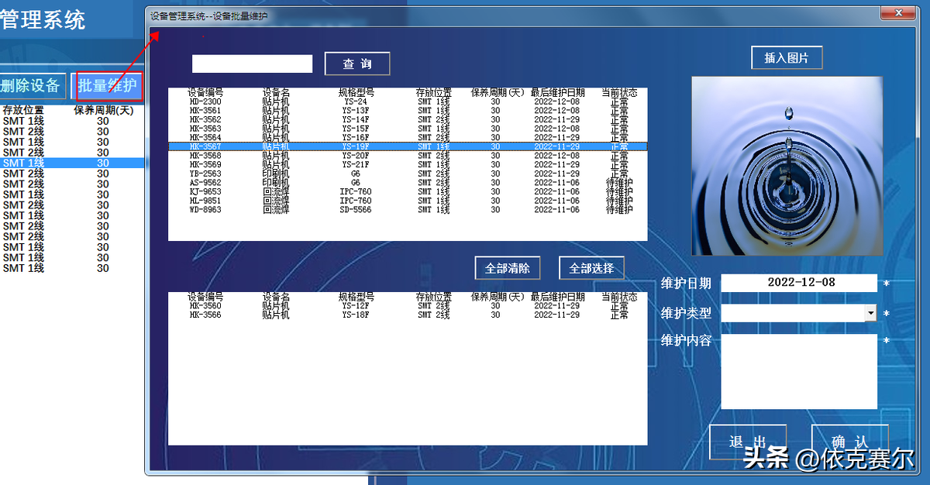The width and height of the screenshot is (930, 485).
Task: Click model cell YS-12F in lower list
Action: 356,306
